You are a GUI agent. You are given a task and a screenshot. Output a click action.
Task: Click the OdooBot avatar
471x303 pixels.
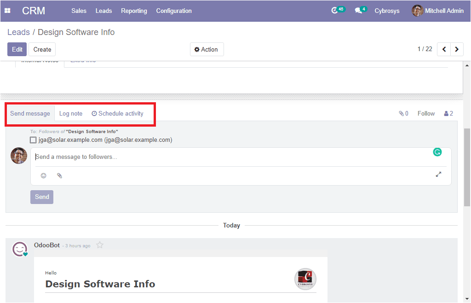20,249
